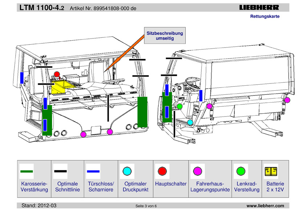The height and width of the screenshot is (216, 306).
Task: Select the green steering adjustment marker on the cab drawing
Action: point(180,106)
